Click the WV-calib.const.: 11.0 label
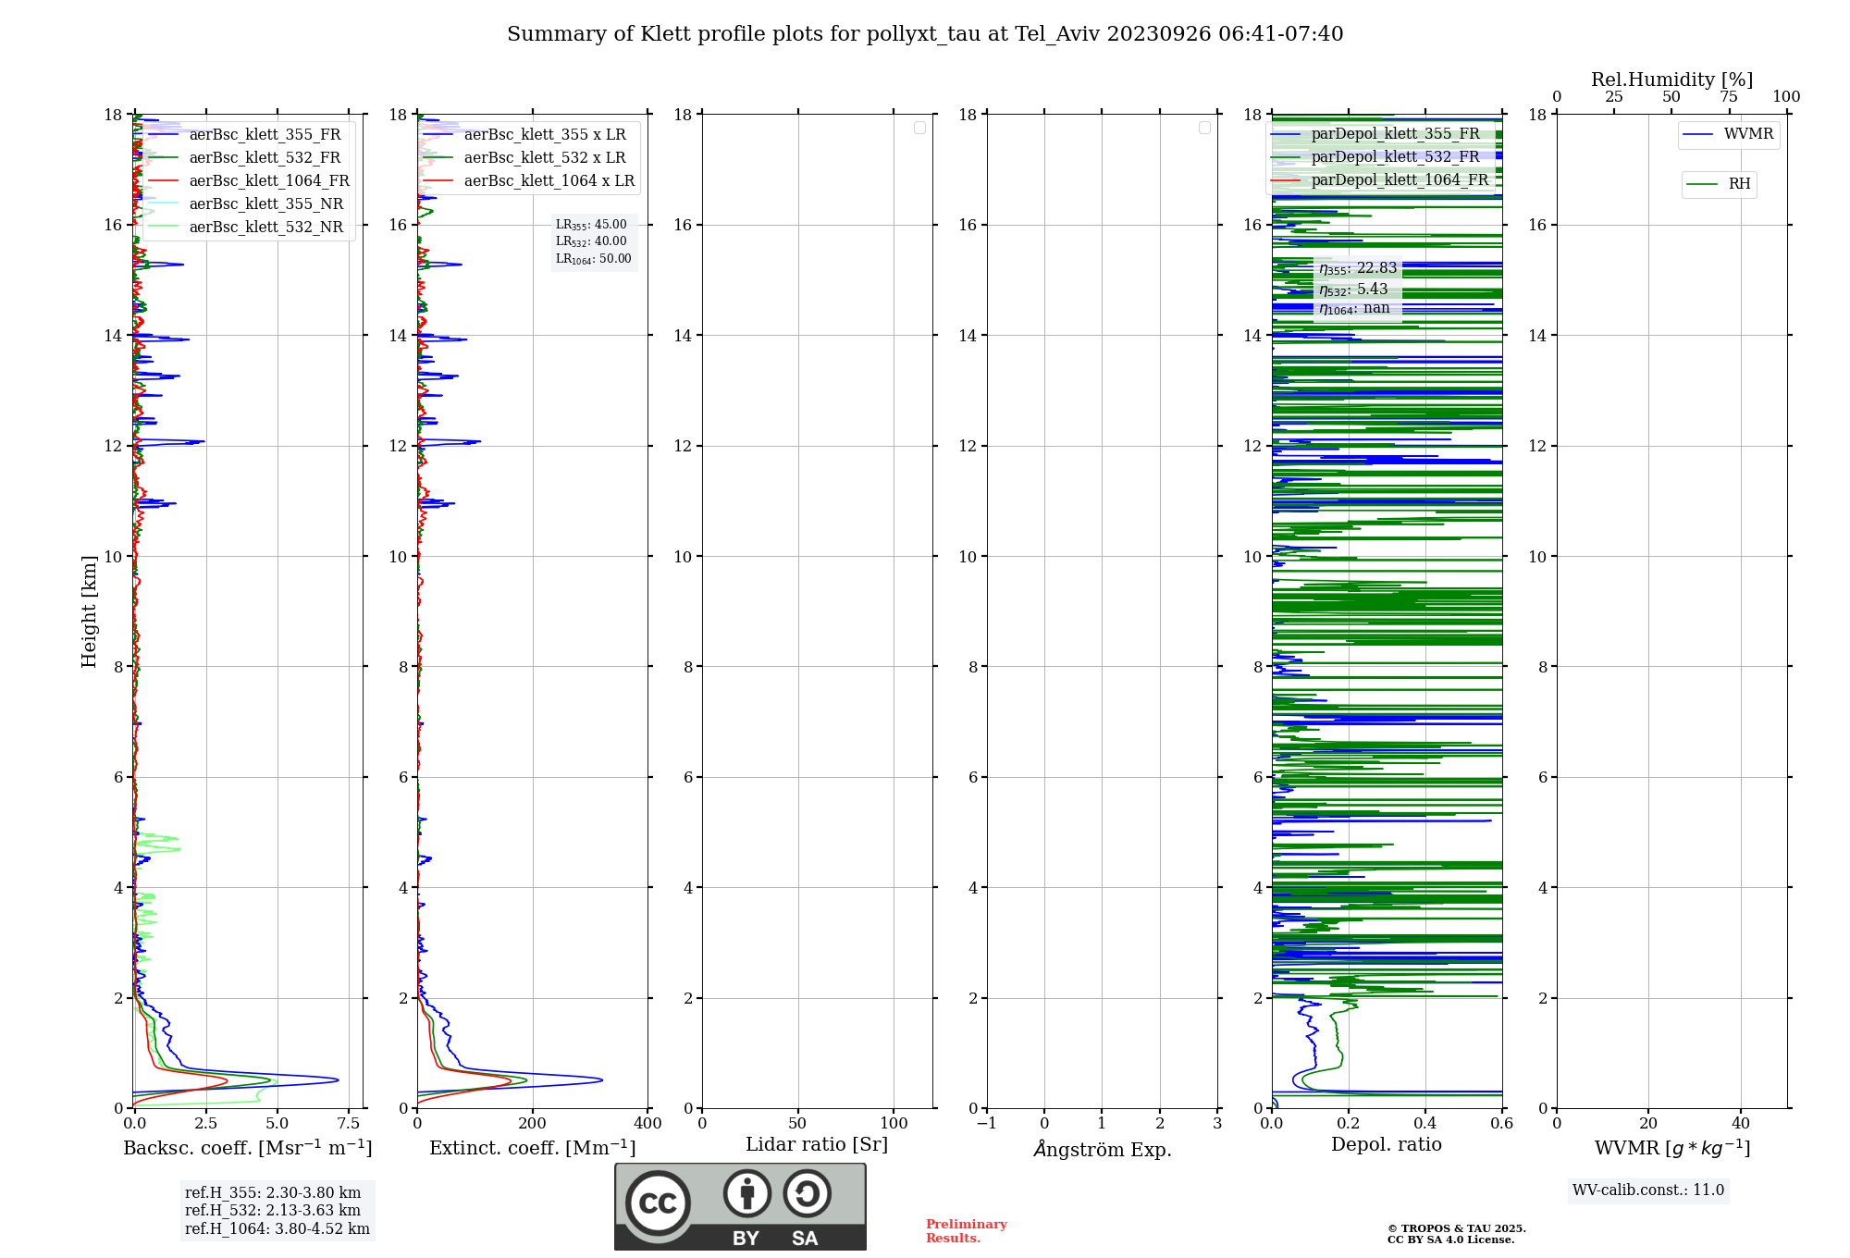1850x1258 pixels. tap(1647, 1190)
